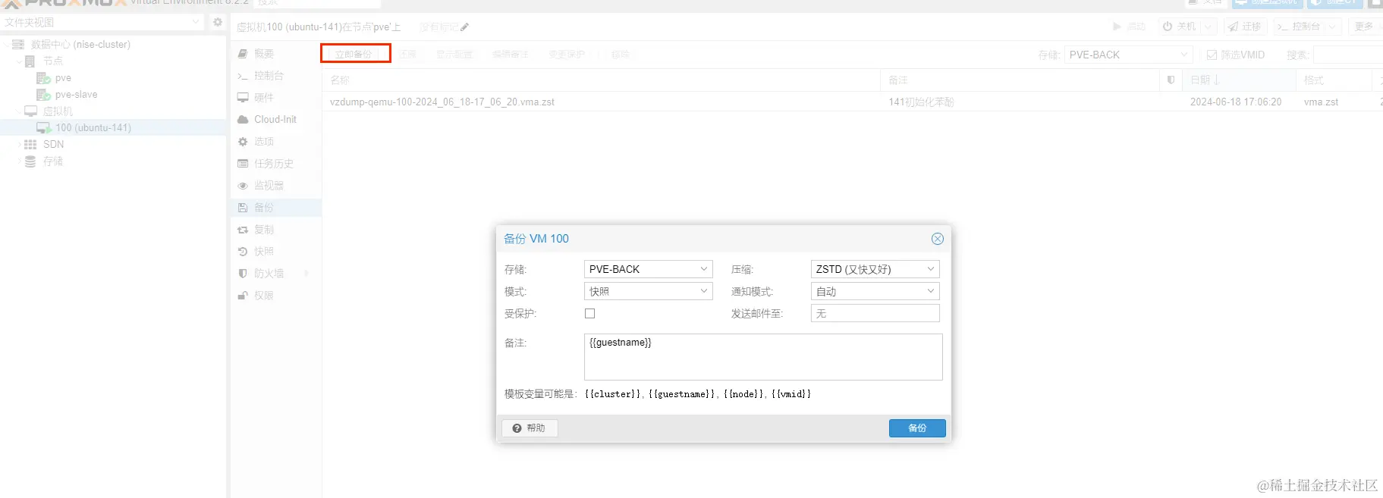Click the 控制台 button in top toolbar
This screenshot has width=1383, height=498.
click(x=1299, y=27)
